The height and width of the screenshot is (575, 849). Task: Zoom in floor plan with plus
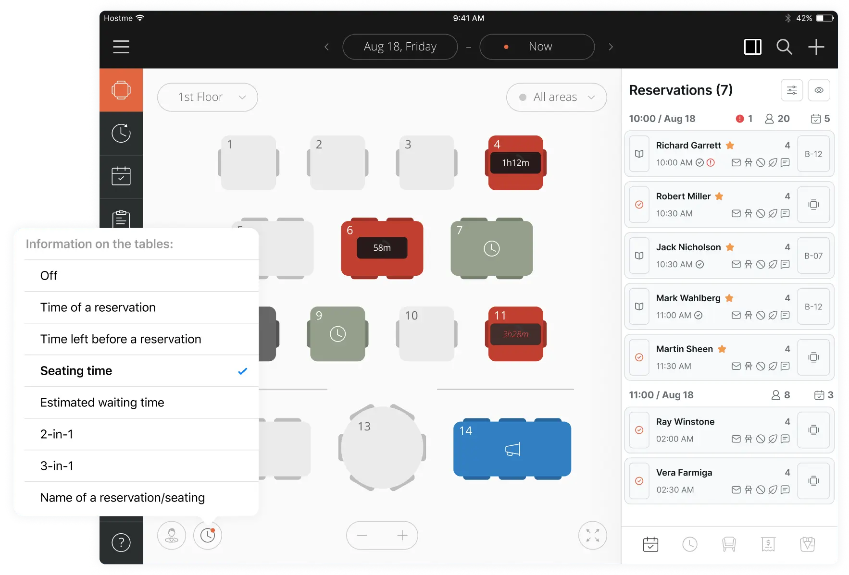tap(402, 535)
